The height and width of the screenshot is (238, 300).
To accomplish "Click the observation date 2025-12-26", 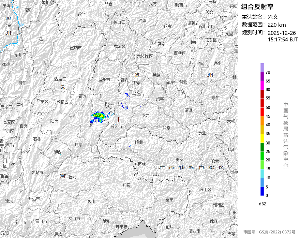I will (282, 33).
